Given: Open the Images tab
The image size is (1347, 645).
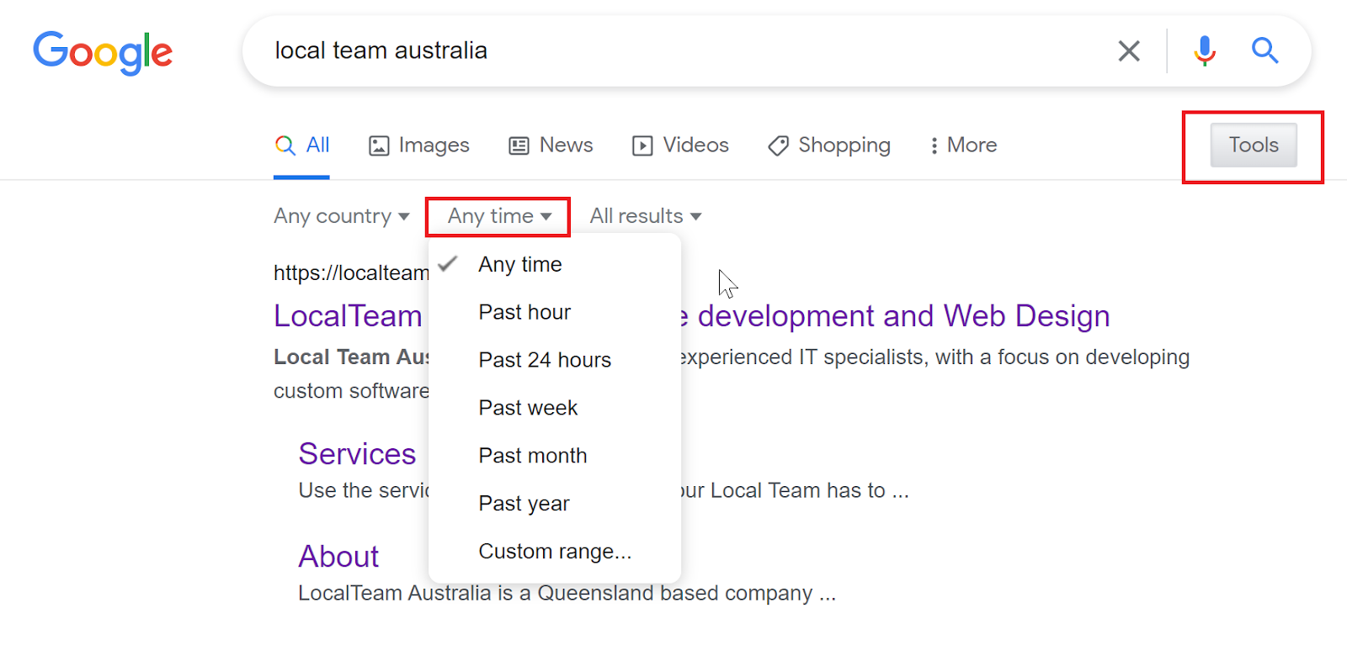Looking at the screenshot, I should [x=419, y=145].
